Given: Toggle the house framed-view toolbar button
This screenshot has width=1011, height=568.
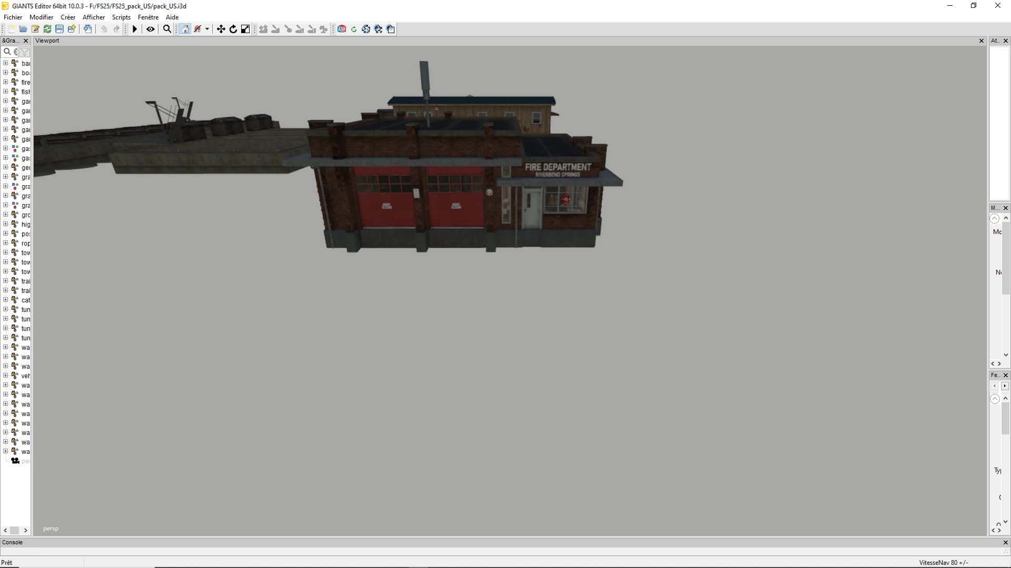Looking at the screenshot, I should pos(185,29).
